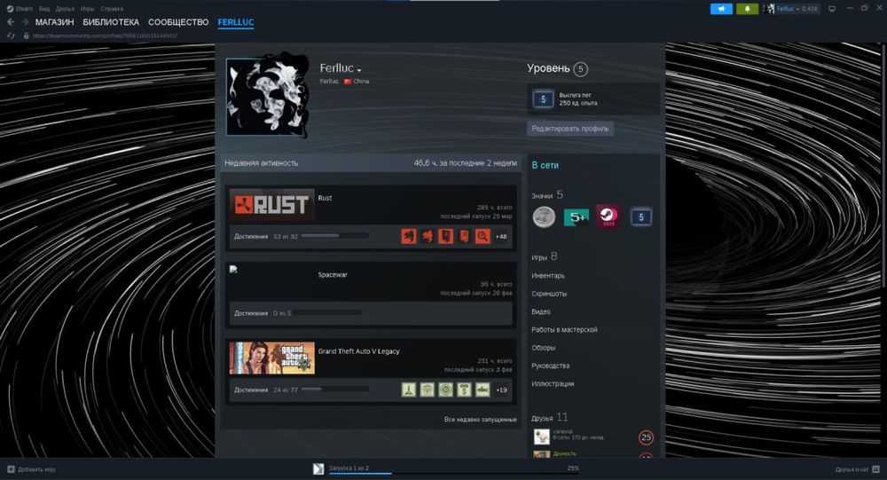The width and height of the screenshot is (887, 480).
Task: Open the Spacewar game title
Action: coord(333,274)
